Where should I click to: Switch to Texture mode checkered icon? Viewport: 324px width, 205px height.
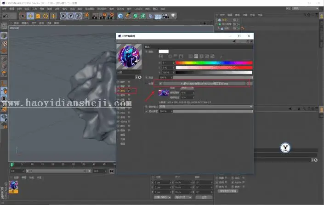[x=4, y=43]
